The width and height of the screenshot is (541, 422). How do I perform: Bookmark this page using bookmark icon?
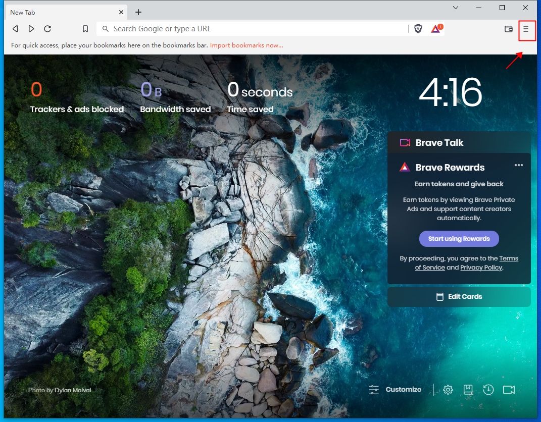click(85, 29)
